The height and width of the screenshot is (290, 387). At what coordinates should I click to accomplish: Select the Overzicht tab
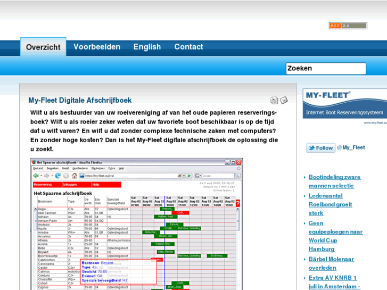point(43,47)
